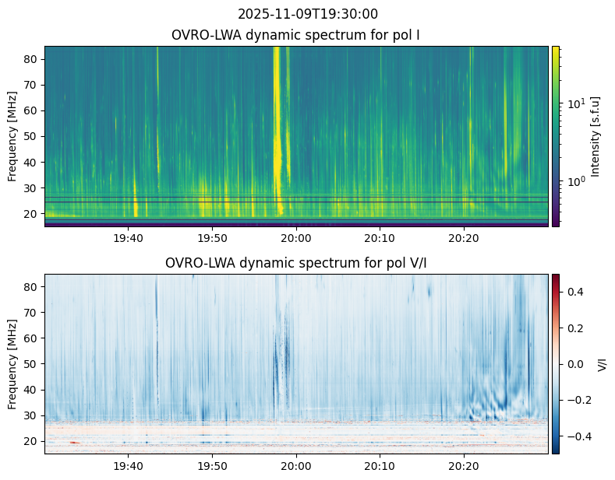Select the pol I dynamic spectrum title

pos(295,35)
